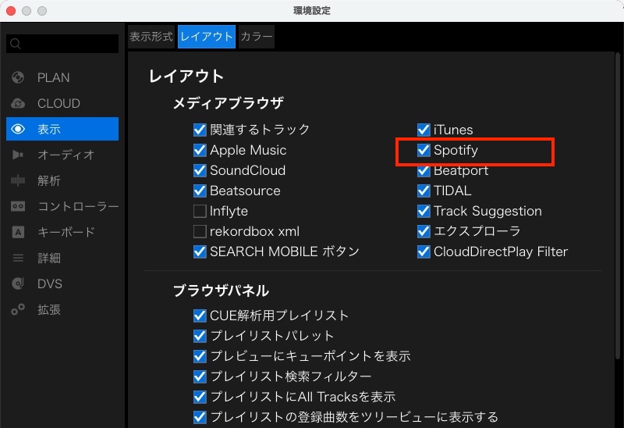Uncheck the 関連するトラック checkbox

tap(200, 130)
